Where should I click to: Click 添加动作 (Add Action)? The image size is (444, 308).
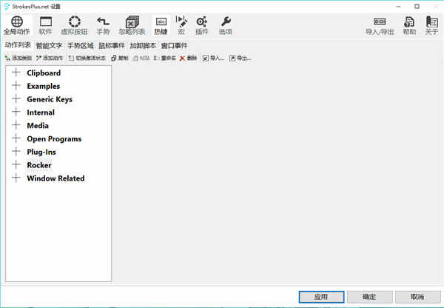tap(50, 58)
